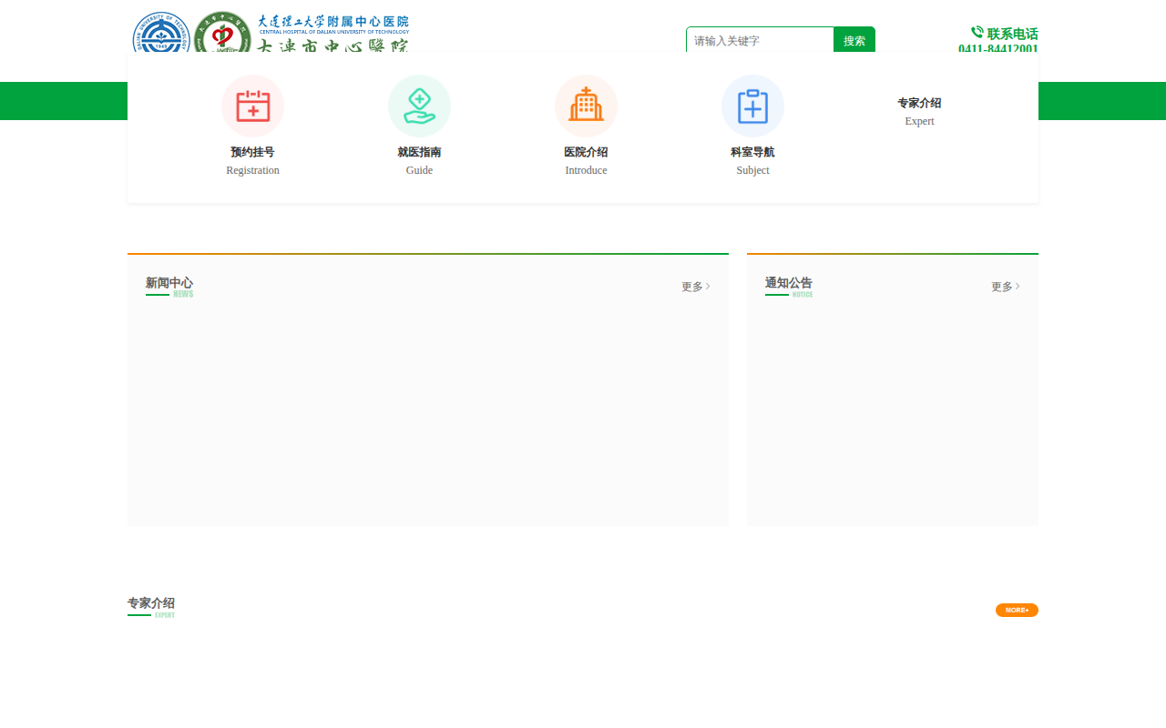Click the phone handset icon
The height and width of the screenshot is (728, 1166).
click(x=977, y=33)
